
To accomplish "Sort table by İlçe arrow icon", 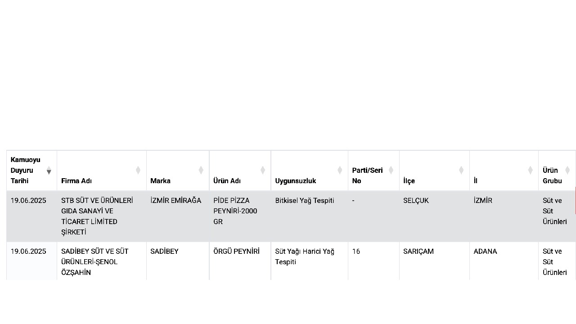I will point(461,170).
